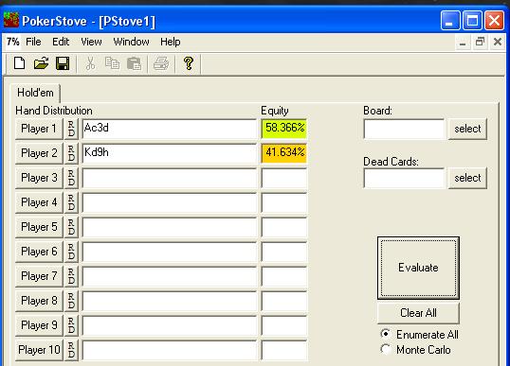Click the empty Player 10 hand field
This screenshot has width=510, height=366.
[x=169, y=350]
